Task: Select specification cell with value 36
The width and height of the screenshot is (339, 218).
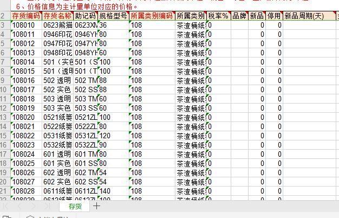Action: (114, 25)
